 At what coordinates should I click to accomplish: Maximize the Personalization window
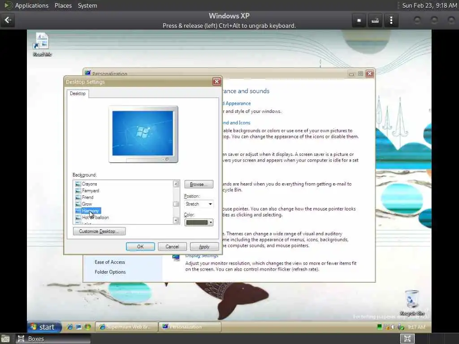pyautogui.click(x=360, y=74)
